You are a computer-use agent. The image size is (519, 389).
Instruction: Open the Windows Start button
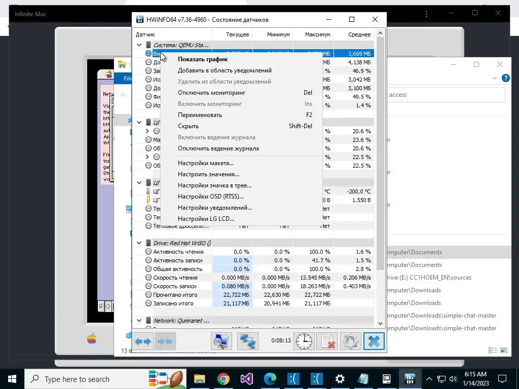[x=12, y=379]
